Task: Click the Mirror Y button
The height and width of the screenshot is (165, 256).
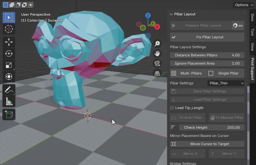Action: [227, 154]
